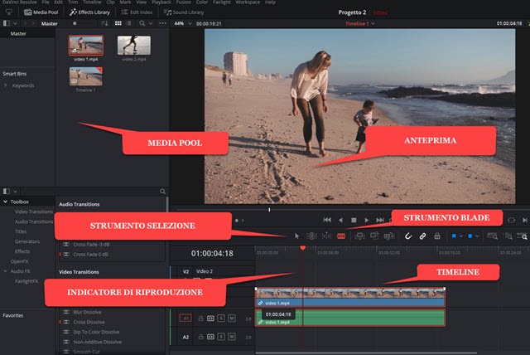Click the media pool search magnifier icon

tap(142, 23)
